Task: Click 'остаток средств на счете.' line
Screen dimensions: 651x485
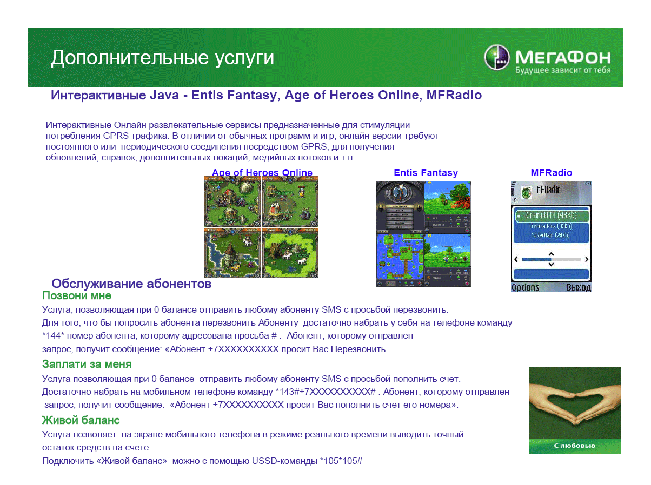Action: (x=96, y=448)
